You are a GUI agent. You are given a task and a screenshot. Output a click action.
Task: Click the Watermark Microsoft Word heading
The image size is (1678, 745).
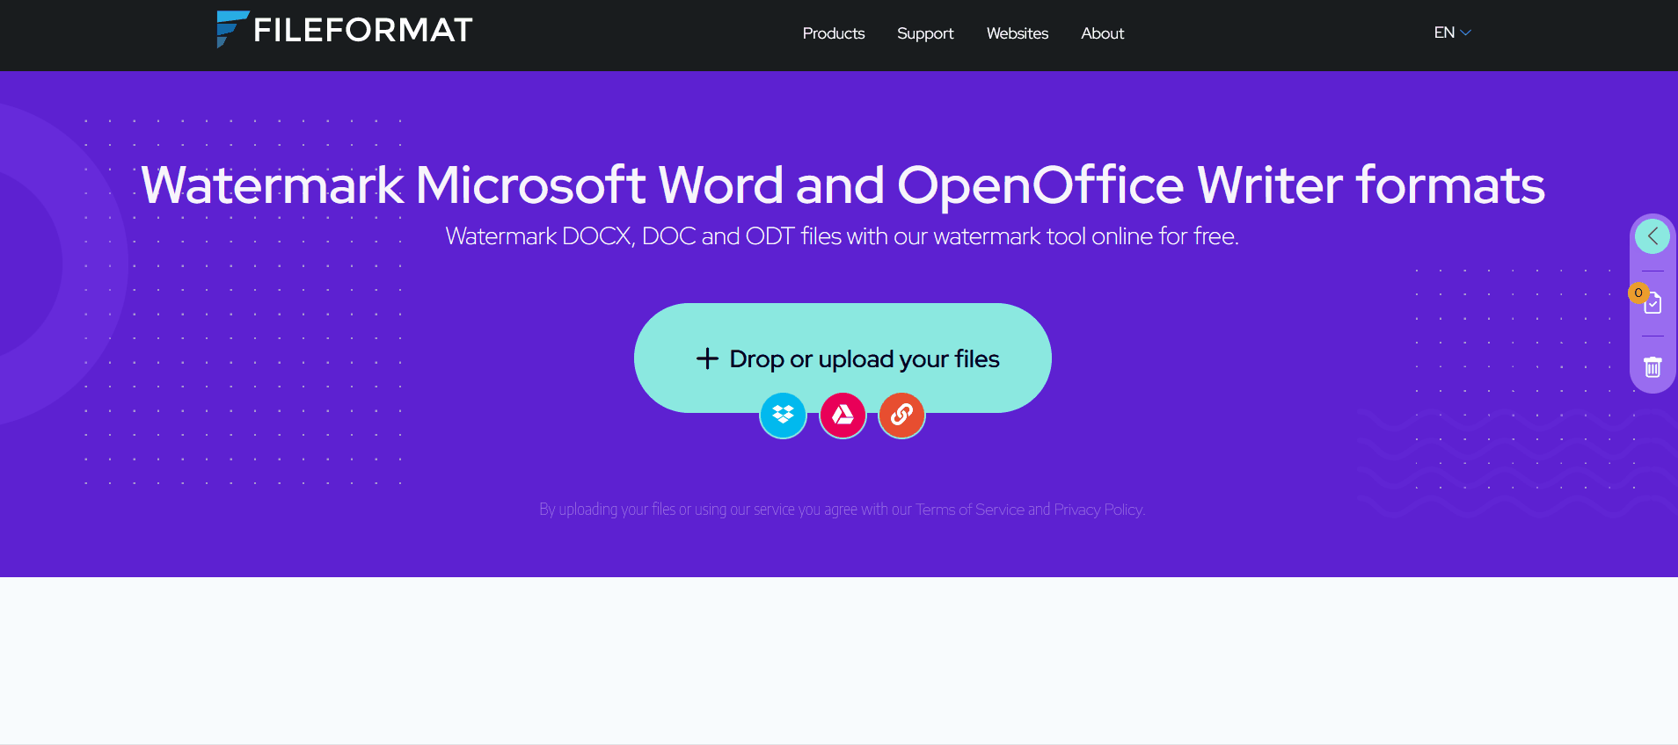point(842,185)
